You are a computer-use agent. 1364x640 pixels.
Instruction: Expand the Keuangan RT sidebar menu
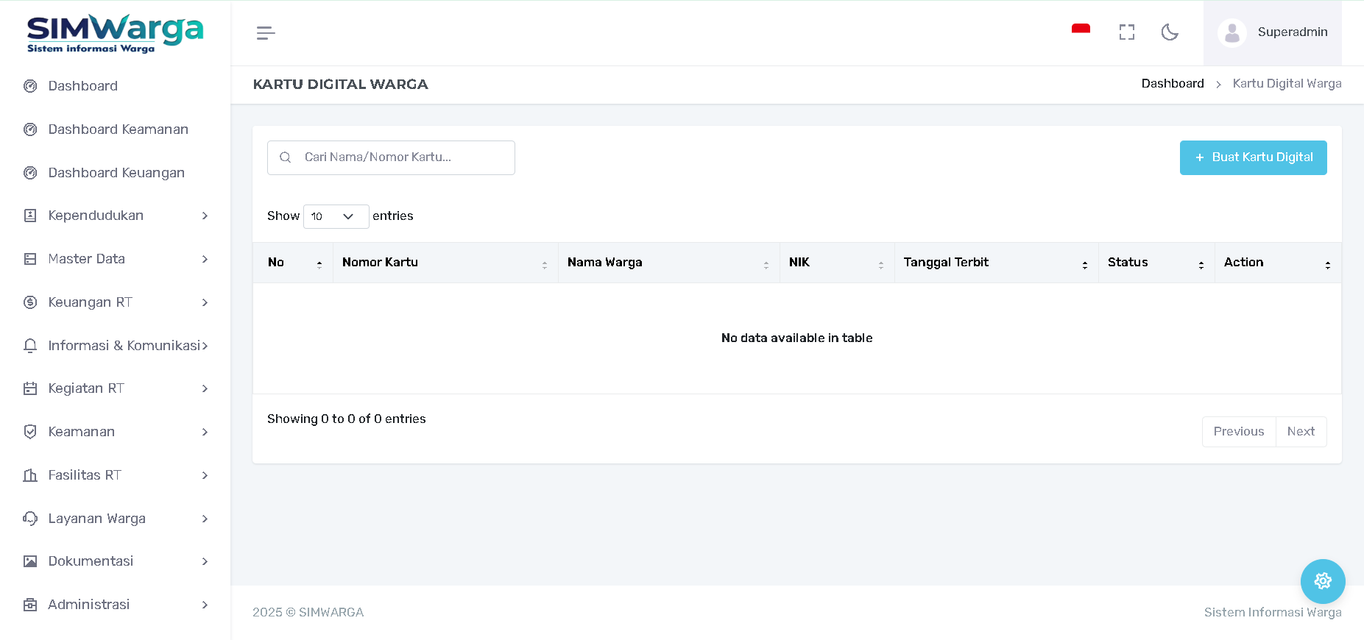[x=116, y=302]
